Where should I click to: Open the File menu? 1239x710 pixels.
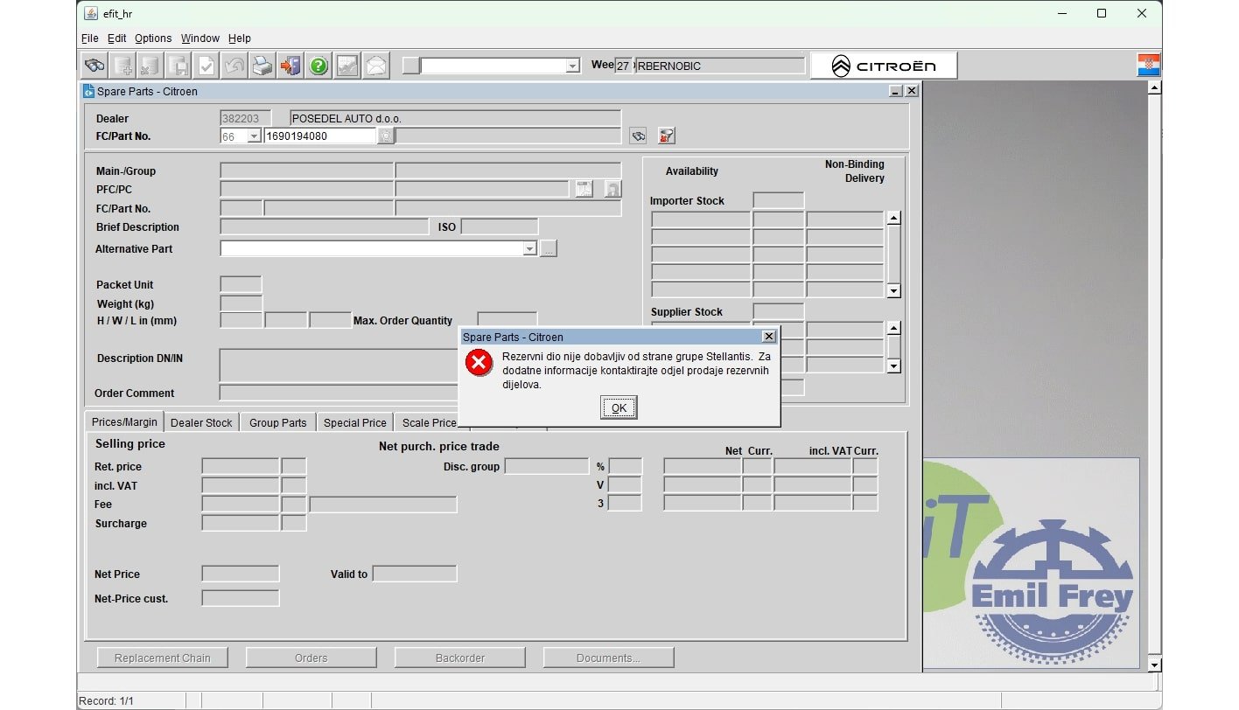90,38
